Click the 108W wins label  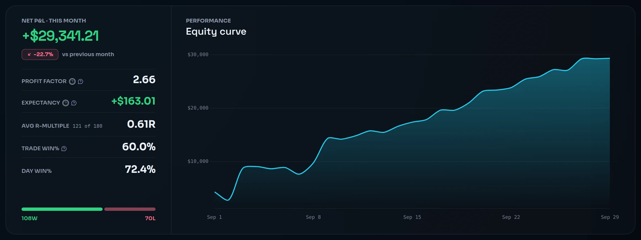(30, 218)
